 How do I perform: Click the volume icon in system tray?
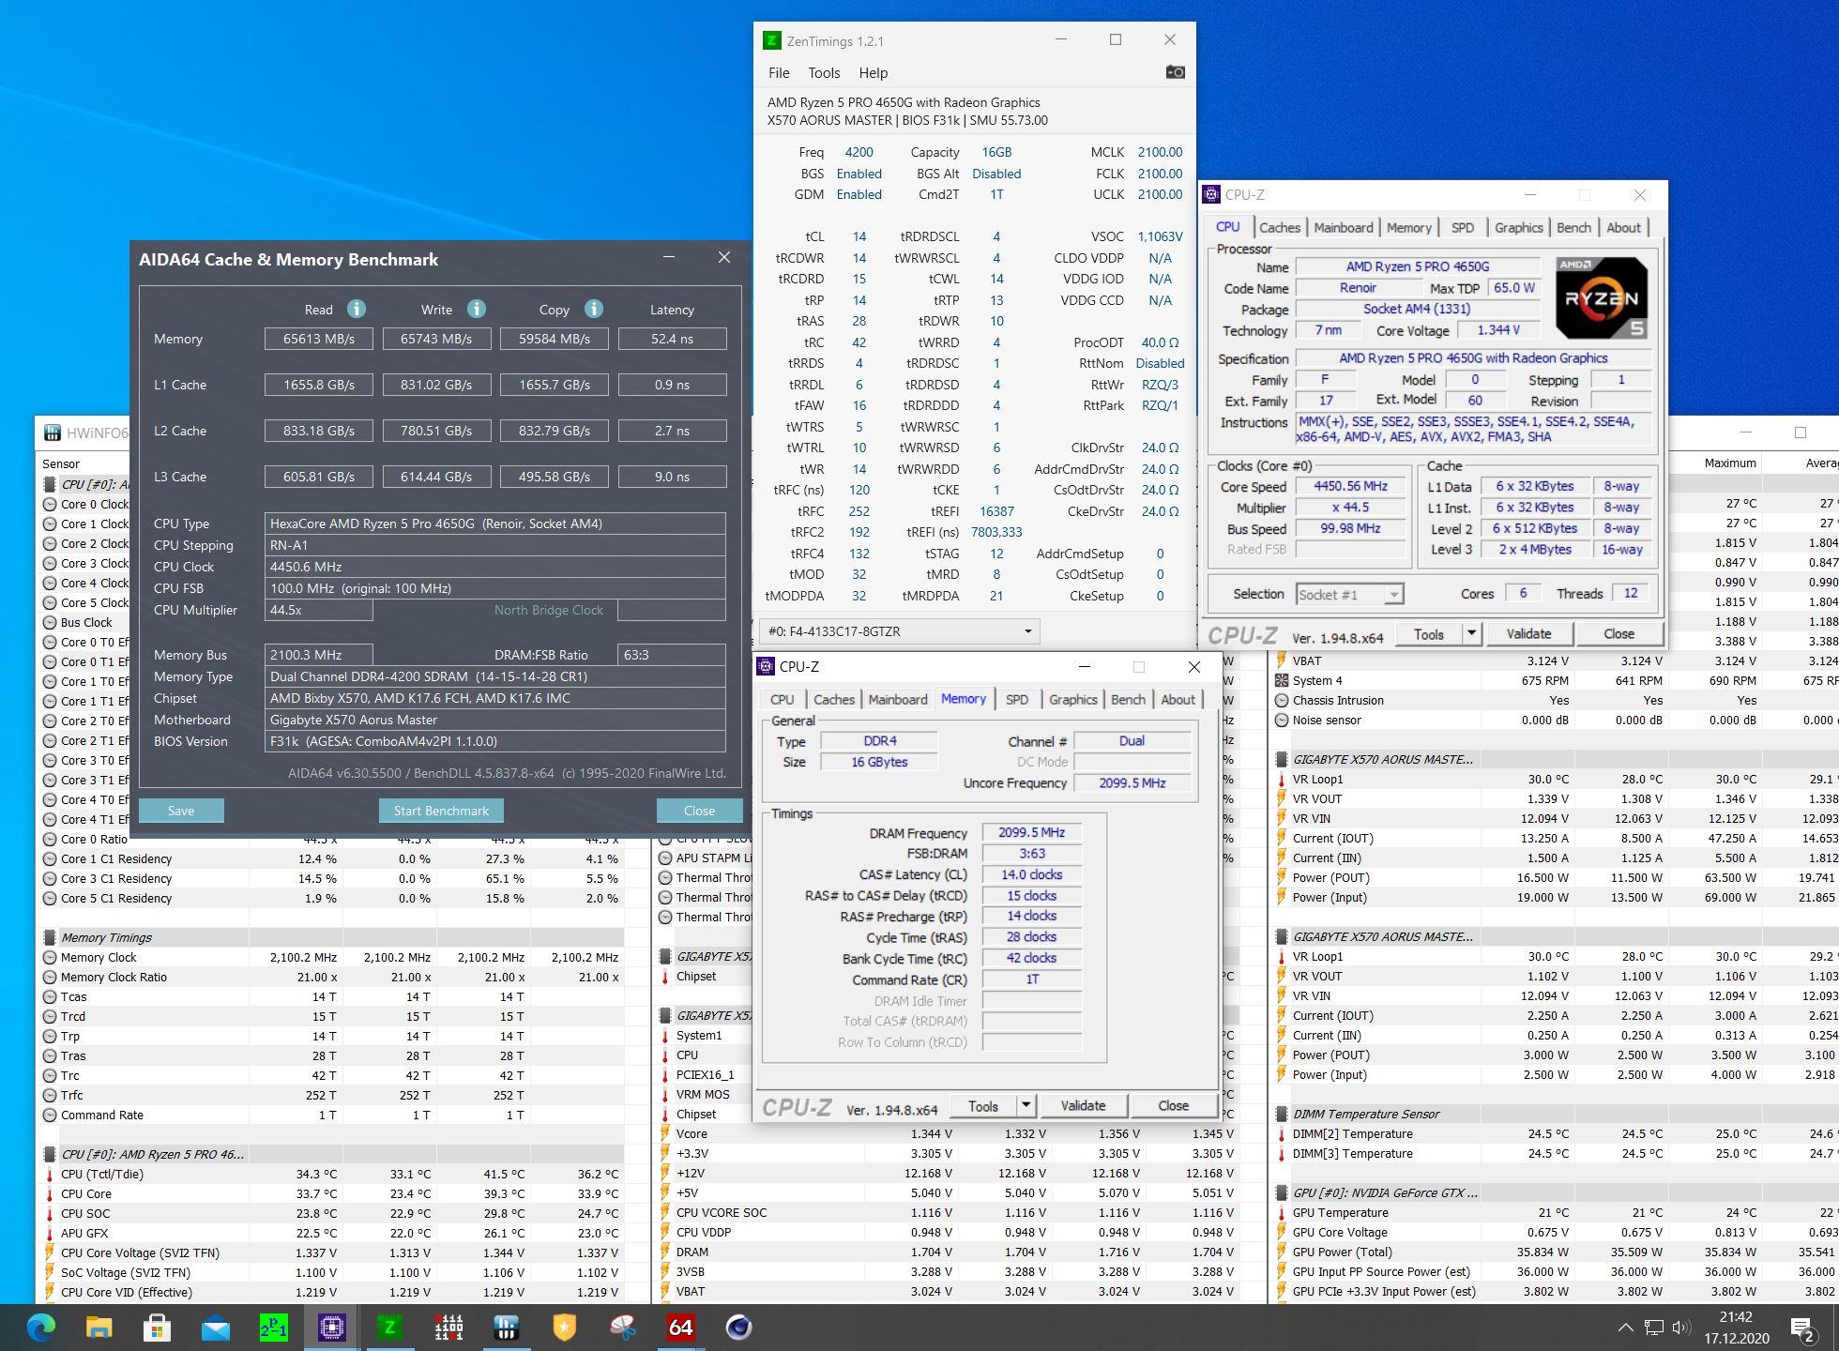1681,1328
